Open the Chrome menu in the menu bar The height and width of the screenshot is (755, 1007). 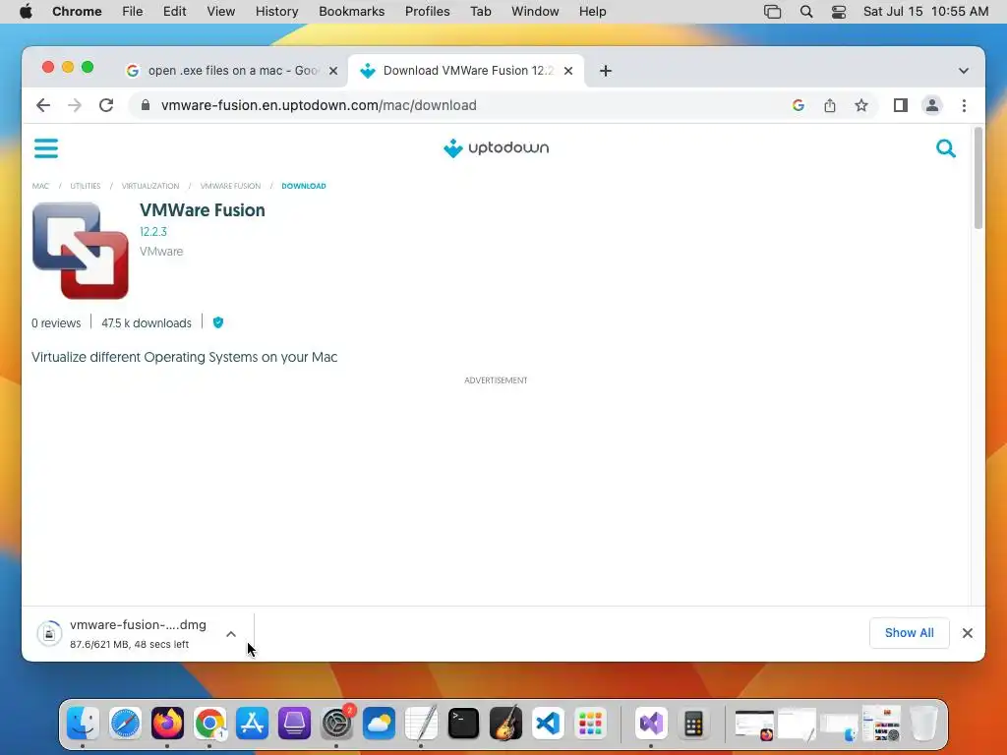point(77,12)
